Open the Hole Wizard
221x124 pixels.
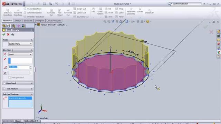[x=59, y=12]
